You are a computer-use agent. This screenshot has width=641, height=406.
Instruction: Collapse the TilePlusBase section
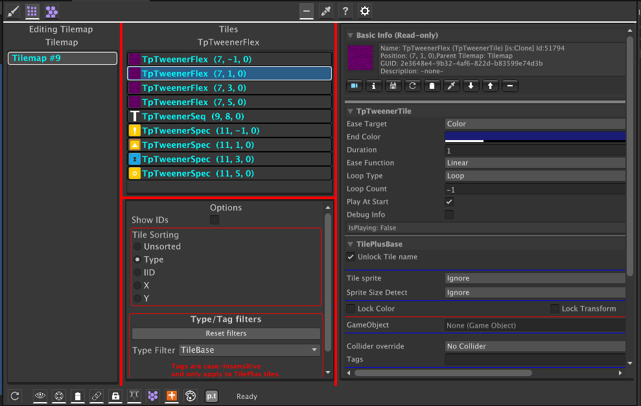pyautogui.click(x=351, y=244)
